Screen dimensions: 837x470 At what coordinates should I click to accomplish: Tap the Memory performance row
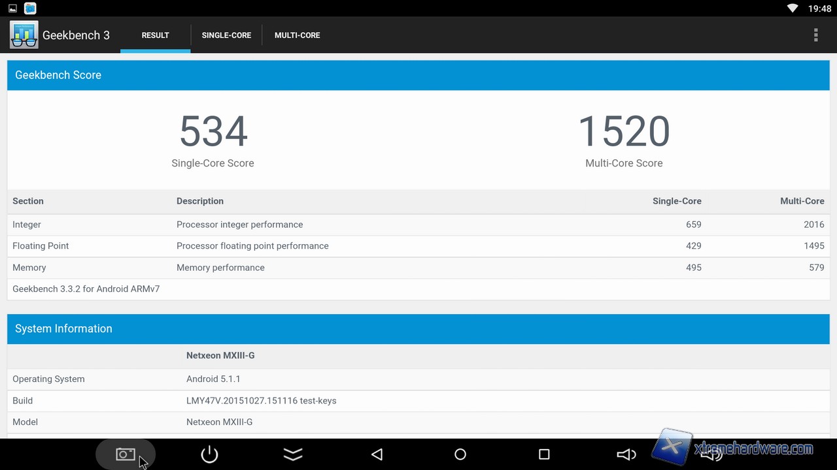(418, 268)
